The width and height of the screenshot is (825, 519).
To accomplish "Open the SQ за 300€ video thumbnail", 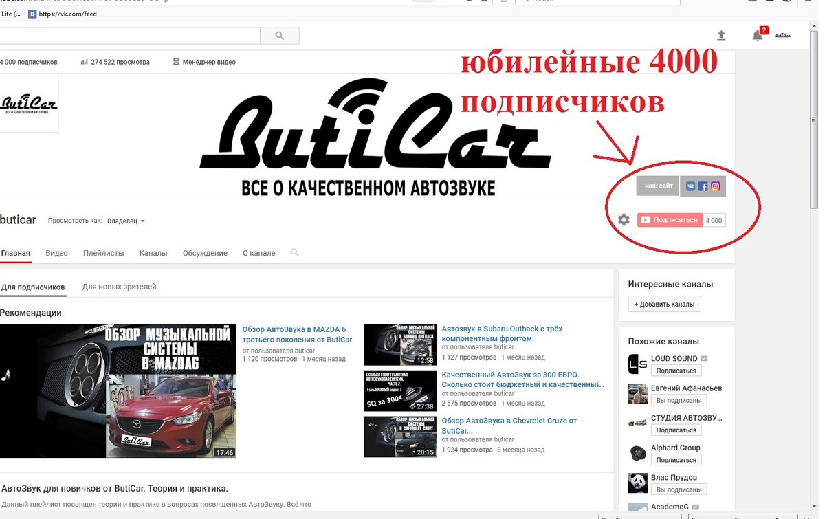I will (400, 391).
